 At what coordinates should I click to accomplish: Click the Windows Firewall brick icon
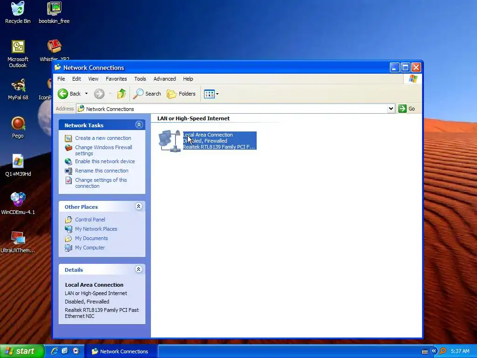[x=68, y=148]
